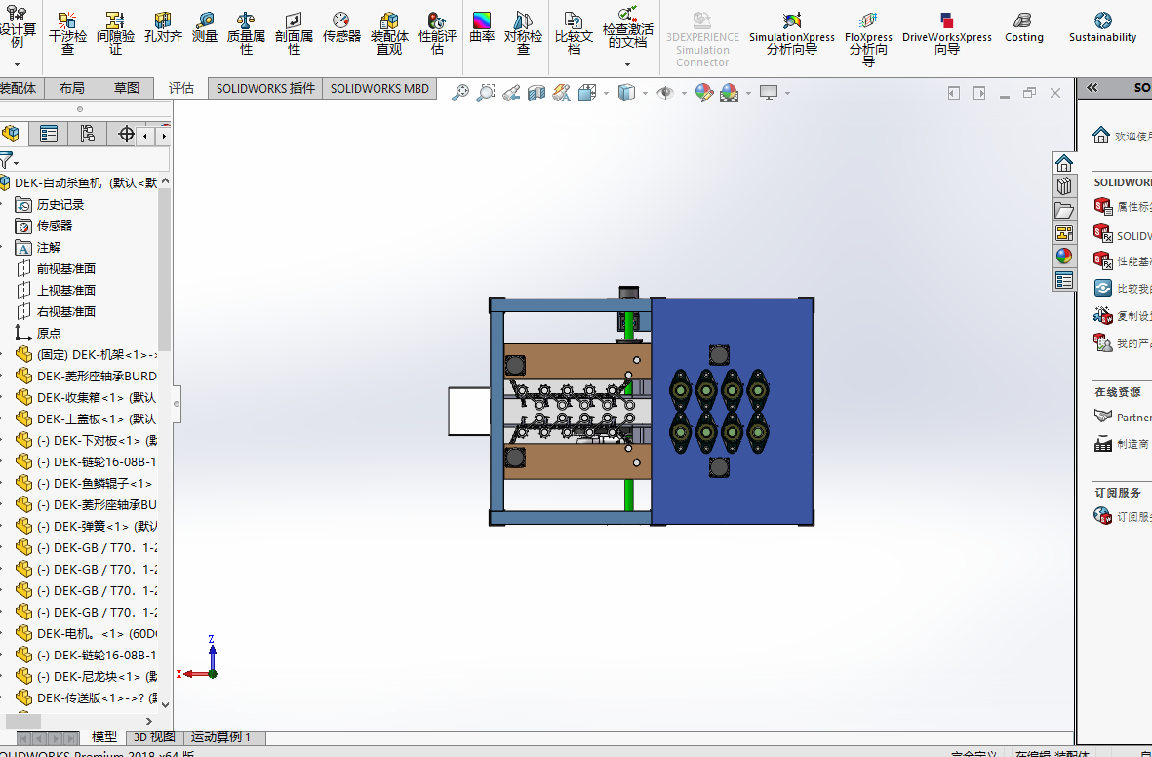Open Mass Properties (质量属性)

point(246,34)
